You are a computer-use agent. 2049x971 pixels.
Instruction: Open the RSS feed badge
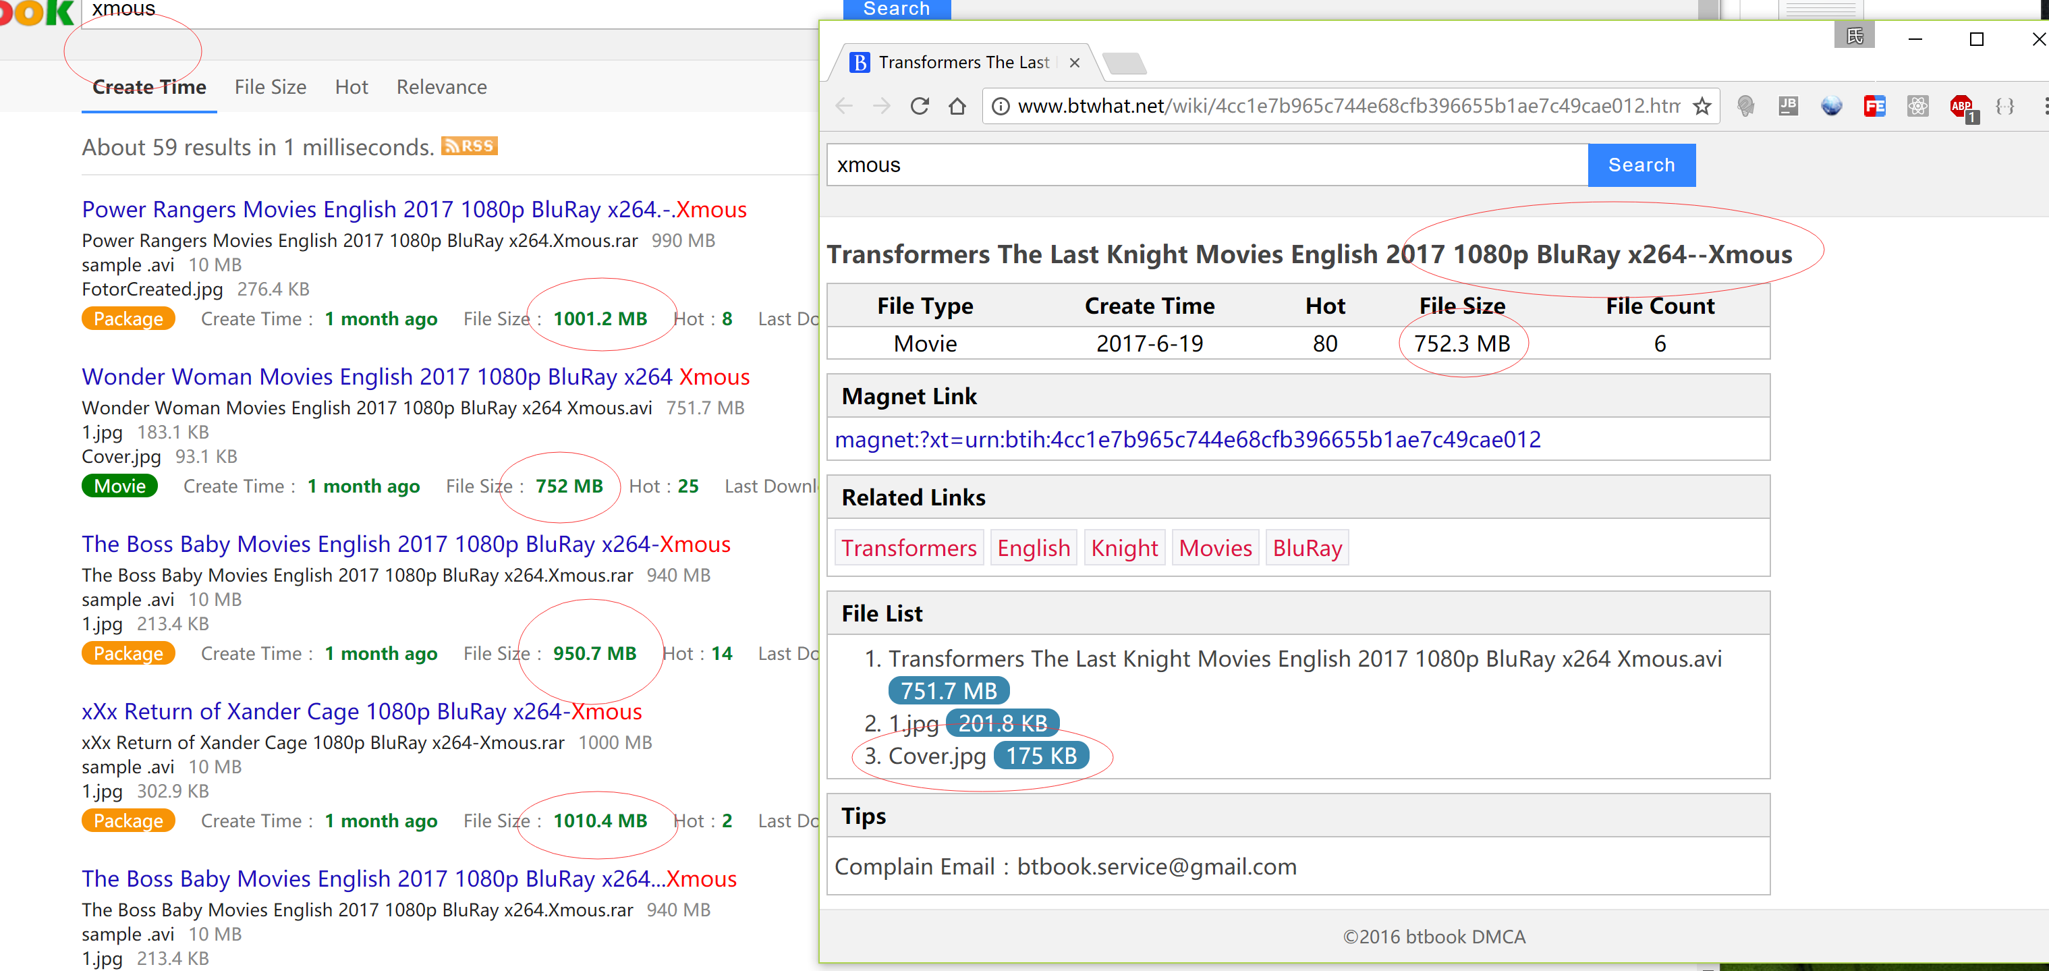point(470,146)
